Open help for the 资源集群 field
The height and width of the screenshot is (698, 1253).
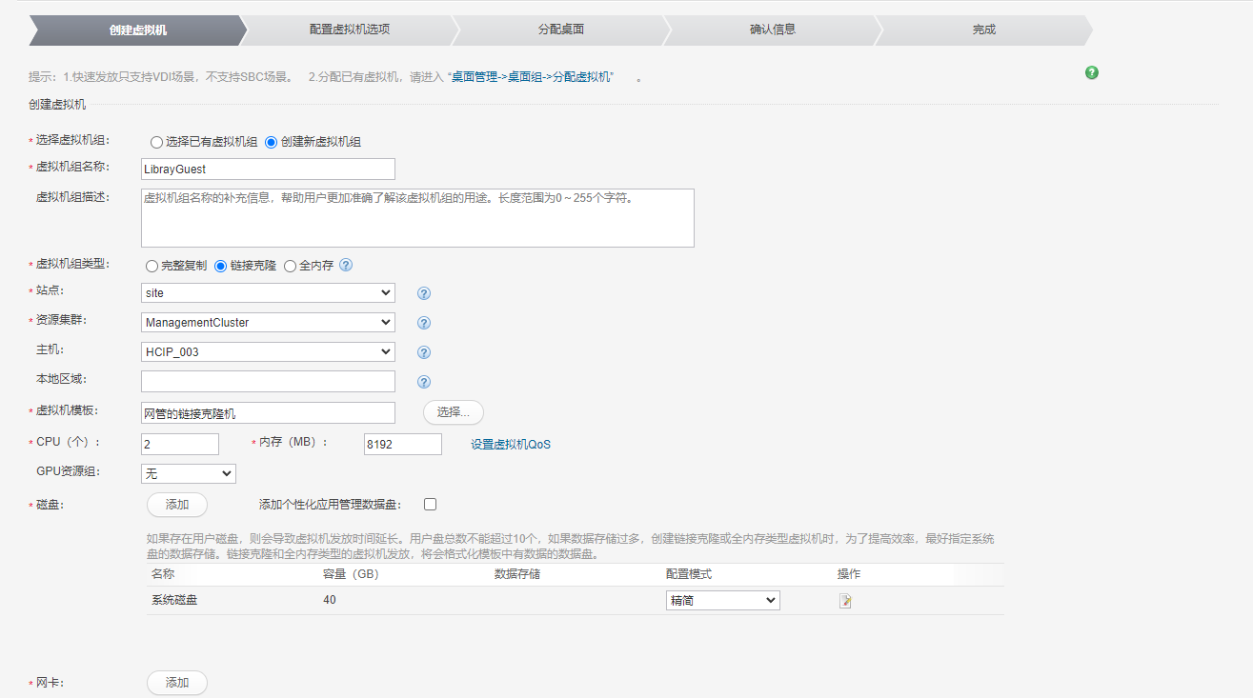422,322
